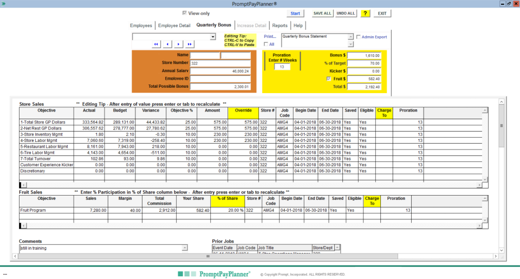
Task: Click SAVE ALL button
Action: (x=322, y=13)
